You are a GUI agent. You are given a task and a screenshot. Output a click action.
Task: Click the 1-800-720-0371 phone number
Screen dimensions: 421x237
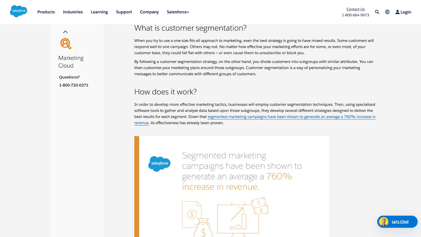pyautogui.click(x=74, y=85)
